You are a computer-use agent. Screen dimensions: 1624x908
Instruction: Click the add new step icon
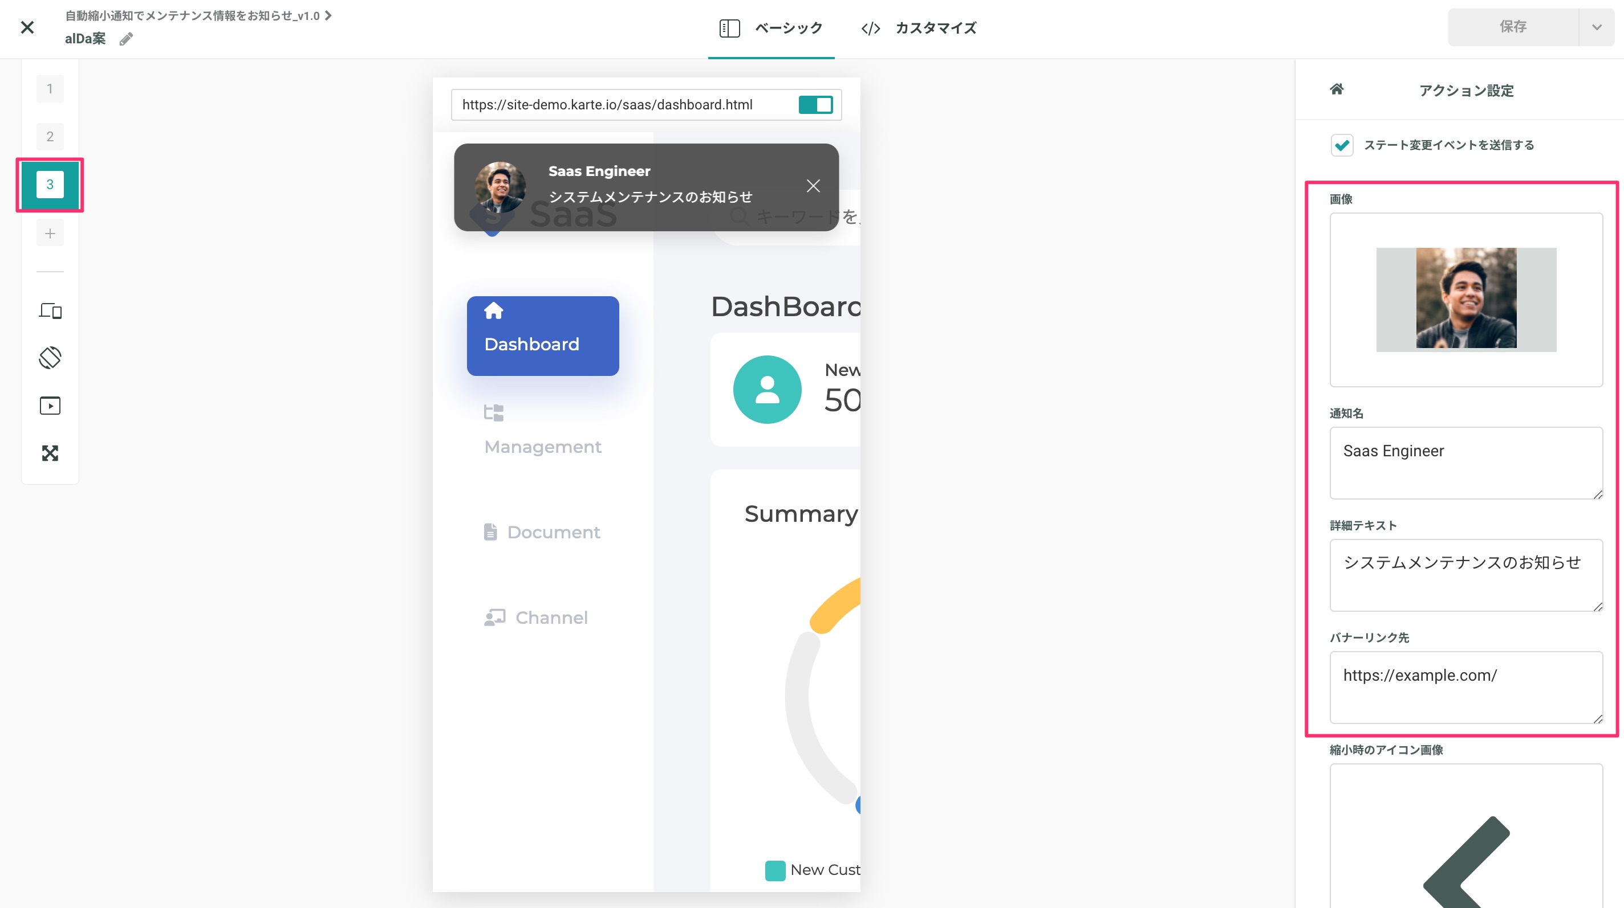[x=50, y=233]
